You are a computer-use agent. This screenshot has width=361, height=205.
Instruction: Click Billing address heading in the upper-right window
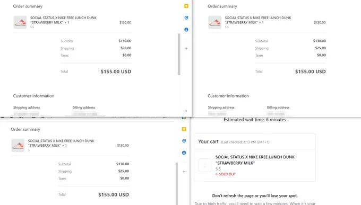(278, 108)
